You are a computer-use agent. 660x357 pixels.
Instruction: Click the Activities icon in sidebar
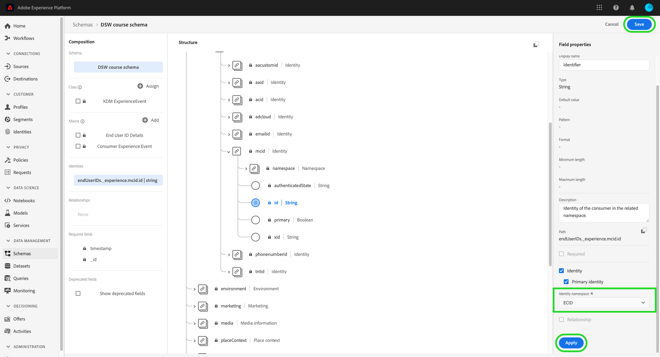(8, 331)
